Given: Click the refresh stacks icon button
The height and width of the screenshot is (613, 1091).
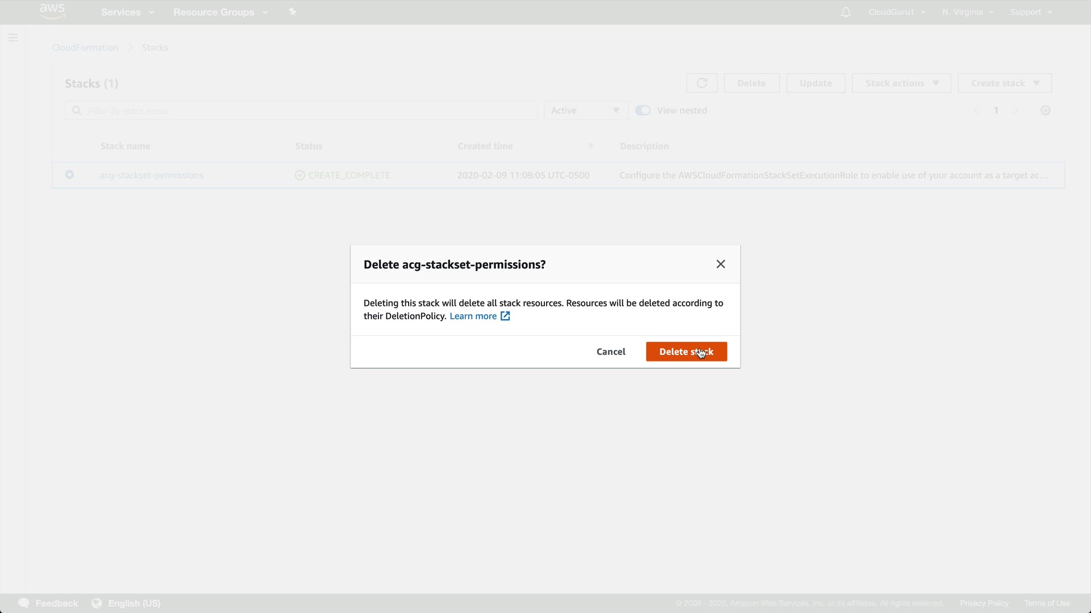Looking at the screenshot, I should (x=702, y=83).
